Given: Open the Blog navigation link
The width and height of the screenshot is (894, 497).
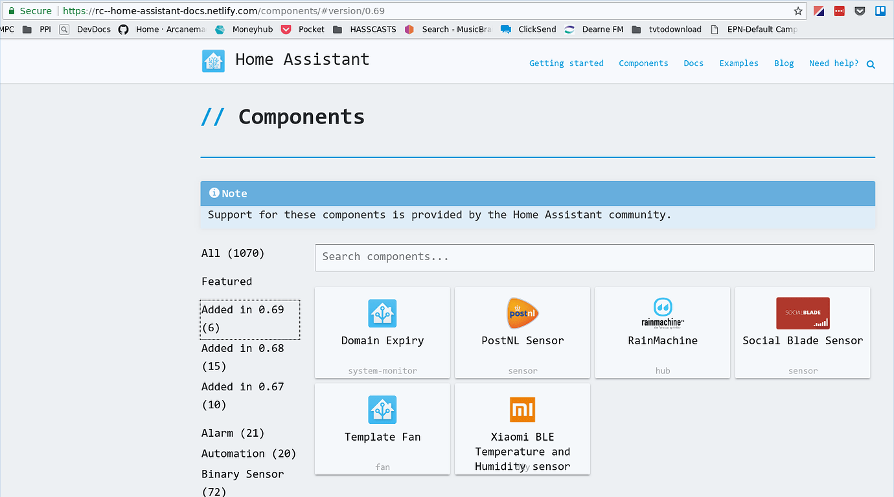Looking at the screenshot, I should [x=784, y=63].
